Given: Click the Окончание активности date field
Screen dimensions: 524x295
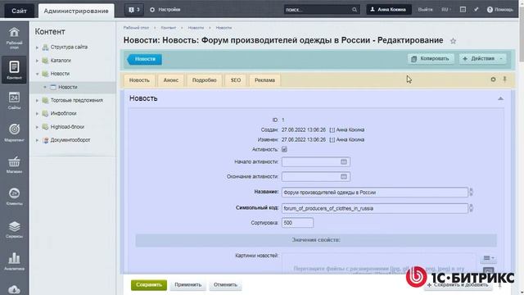Looking at the screenshot, I should point(316,177).
